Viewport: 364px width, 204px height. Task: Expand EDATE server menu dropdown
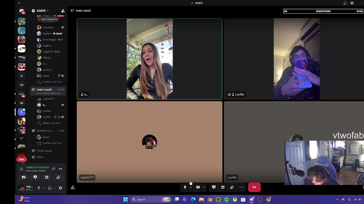[x=42, y=11]
